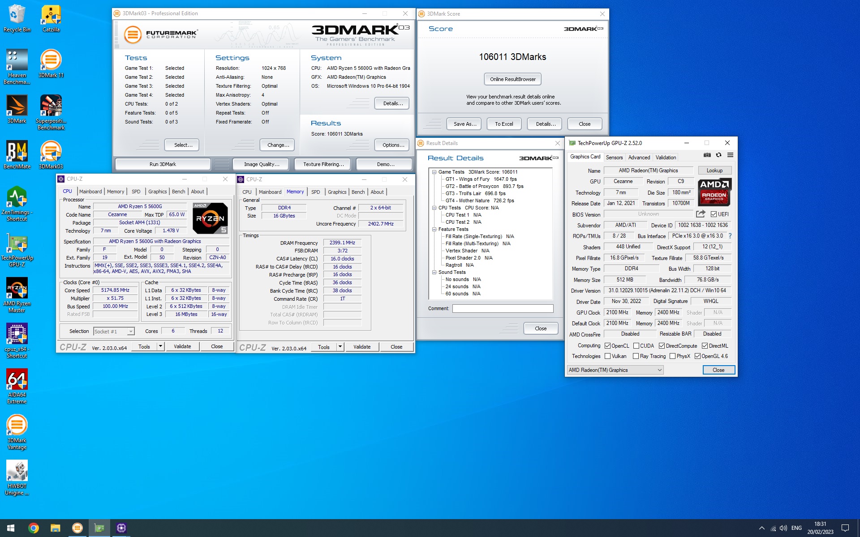
Task: Open the Validation tab in GPU-Z
Action: pos(666,158)
